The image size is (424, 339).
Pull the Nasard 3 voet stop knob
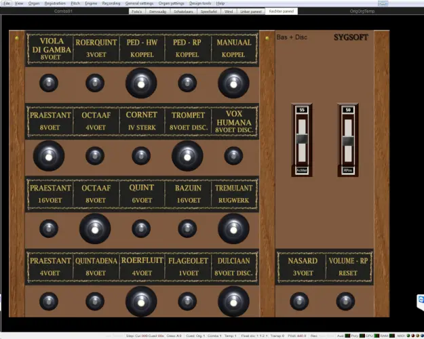coord(299,301)
